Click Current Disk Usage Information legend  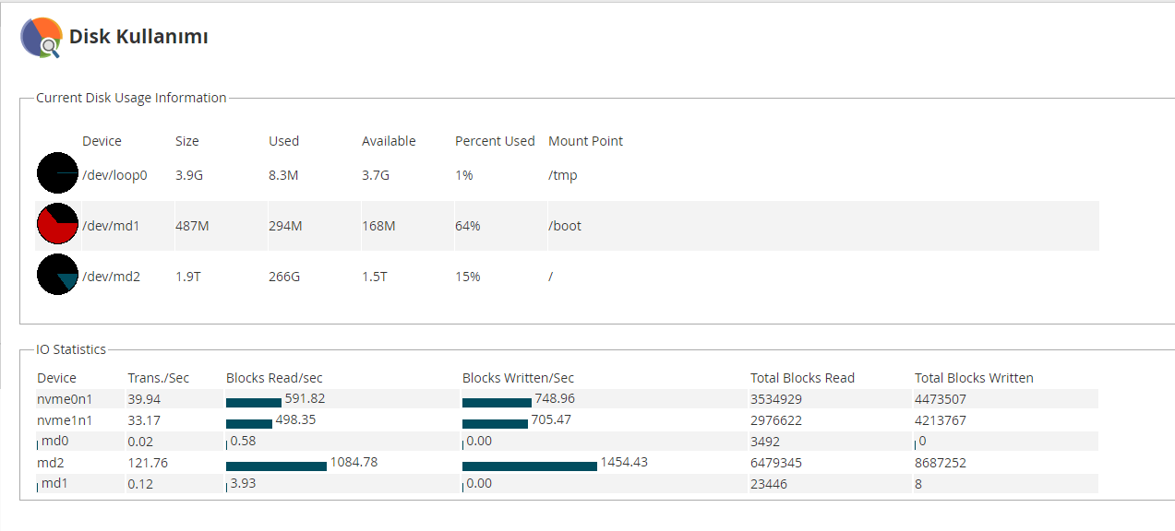click(x=131, y=98)
